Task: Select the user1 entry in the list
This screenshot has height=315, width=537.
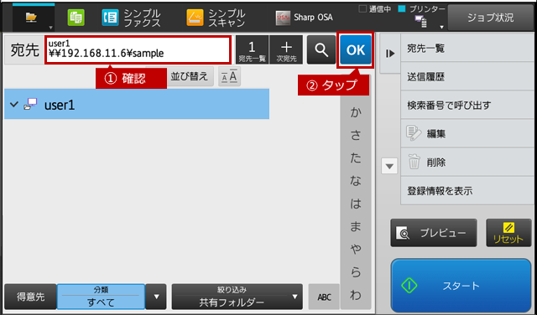Action: tap(137, 105)
